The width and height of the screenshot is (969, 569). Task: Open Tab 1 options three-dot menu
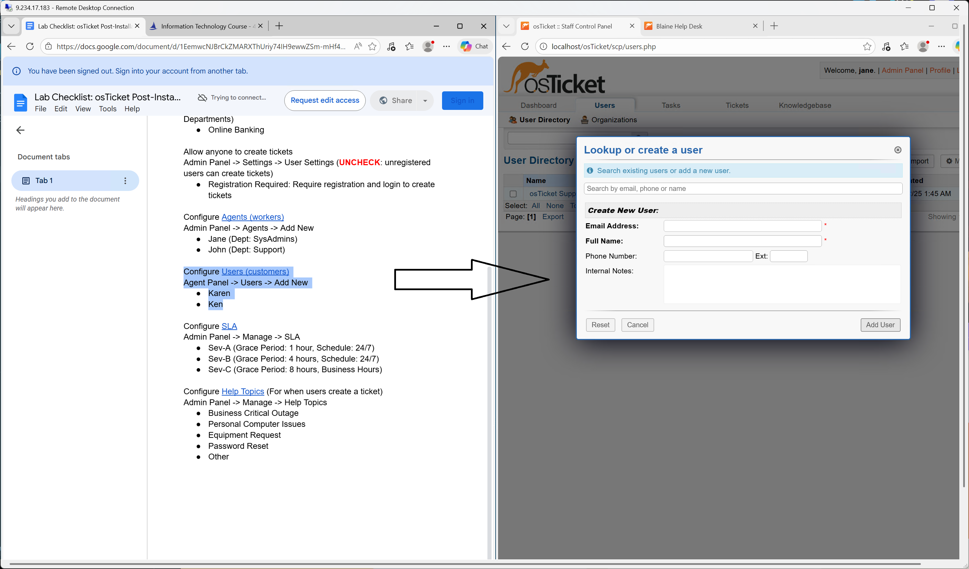click(125, 181)
